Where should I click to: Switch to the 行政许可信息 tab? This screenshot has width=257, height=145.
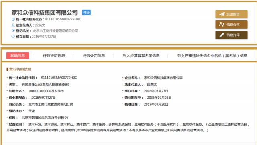54,56
